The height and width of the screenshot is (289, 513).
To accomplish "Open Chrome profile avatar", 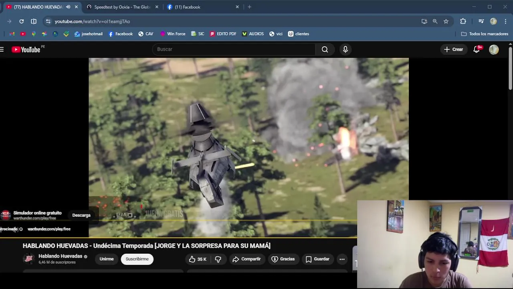I will click(x=493, y=21).
